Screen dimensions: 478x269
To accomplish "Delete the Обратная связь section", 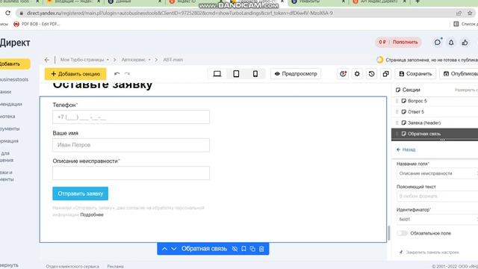I will tap(261, 249).
